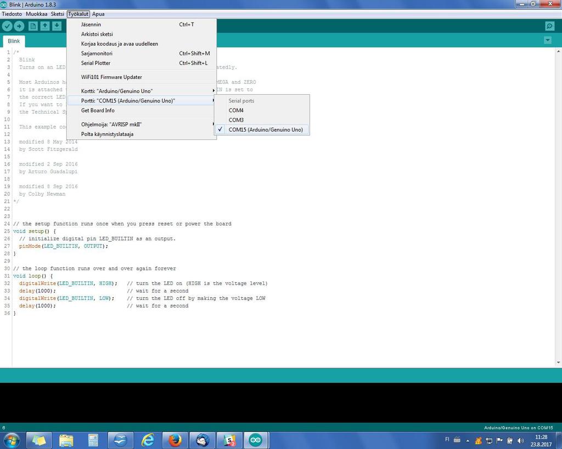Toggle the checked COM15 Arduino/Genuino Uno port
This screenshot has width=562, height=449.
pyautogui.click(x=262, y=129)
